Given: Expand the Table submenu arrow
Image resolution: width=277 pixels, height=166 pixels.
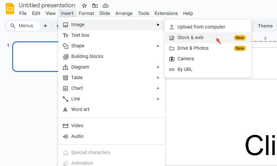Looking at the screenshot, I should click(158, 78).
